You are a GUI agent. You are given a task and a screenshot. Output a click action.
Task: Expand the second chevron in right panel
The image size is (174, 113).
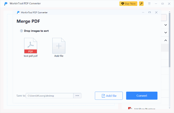coord(166,32)
